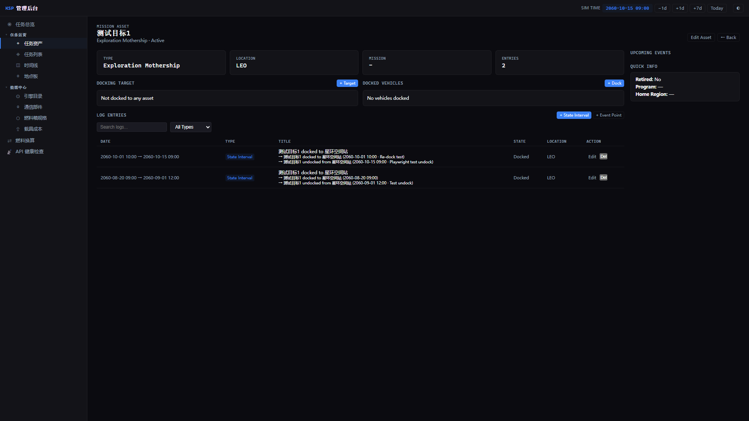Click the TITLE column header
749x421 pixels.
coord(284,142)
